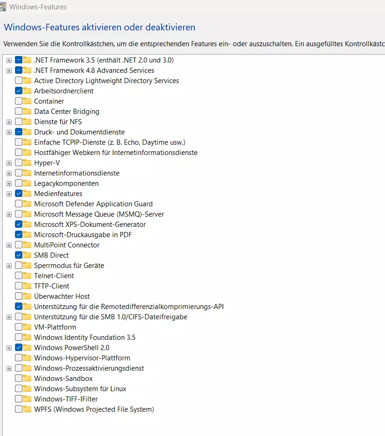Image resolution: width=385 pixels, height=436 pixels.
Task: Enable the Windows-Sandbox checkbox
Action: click(x=19, y=379)
